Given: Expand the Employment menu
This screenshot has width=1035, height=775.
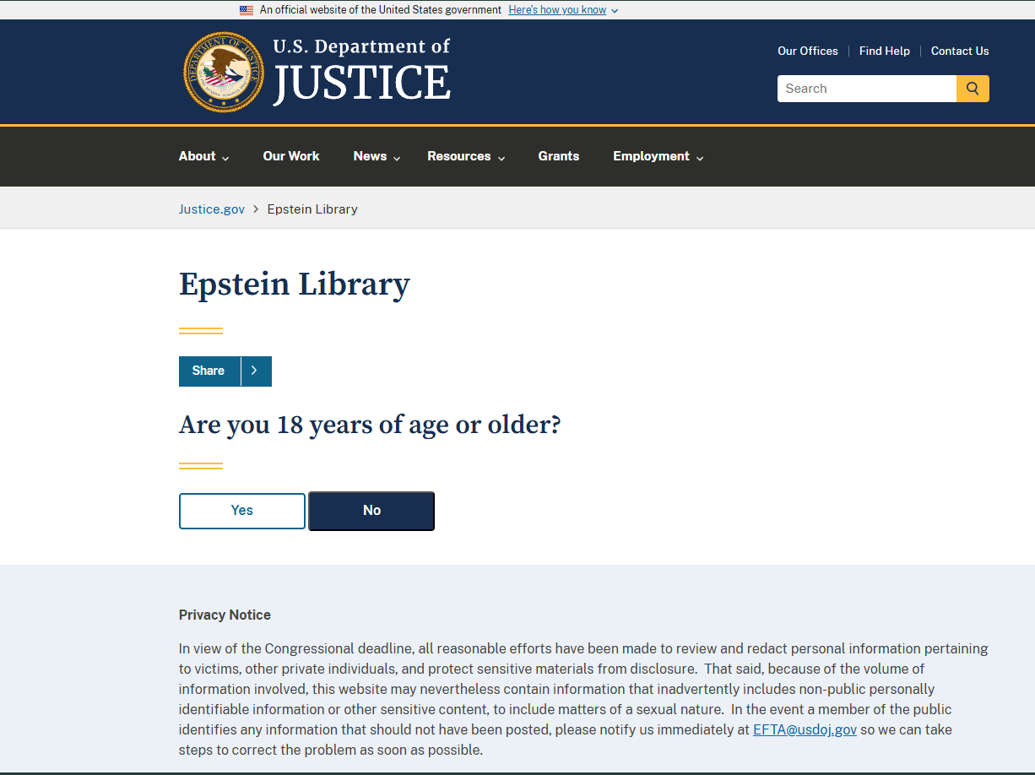Looking at the screenshot, I should click(658, 156).
